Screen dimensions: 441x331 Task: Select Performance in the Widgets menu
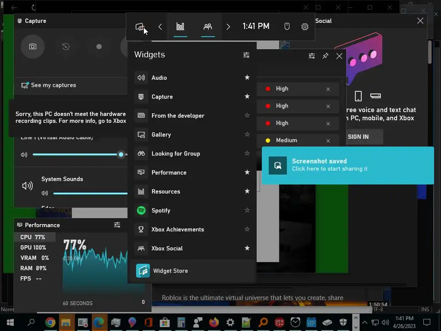[x=192, y=172]
